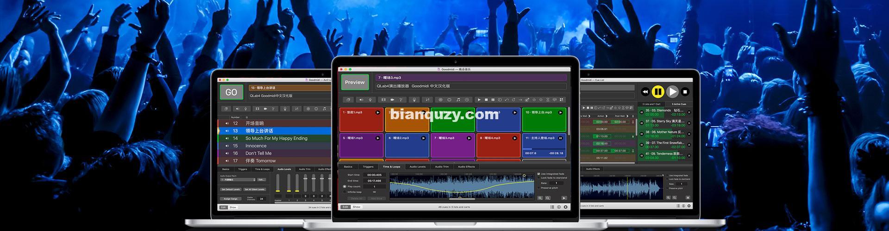Screen dimensions: 889x231
Task: Click stop button in right window
Action: point(685,91)
